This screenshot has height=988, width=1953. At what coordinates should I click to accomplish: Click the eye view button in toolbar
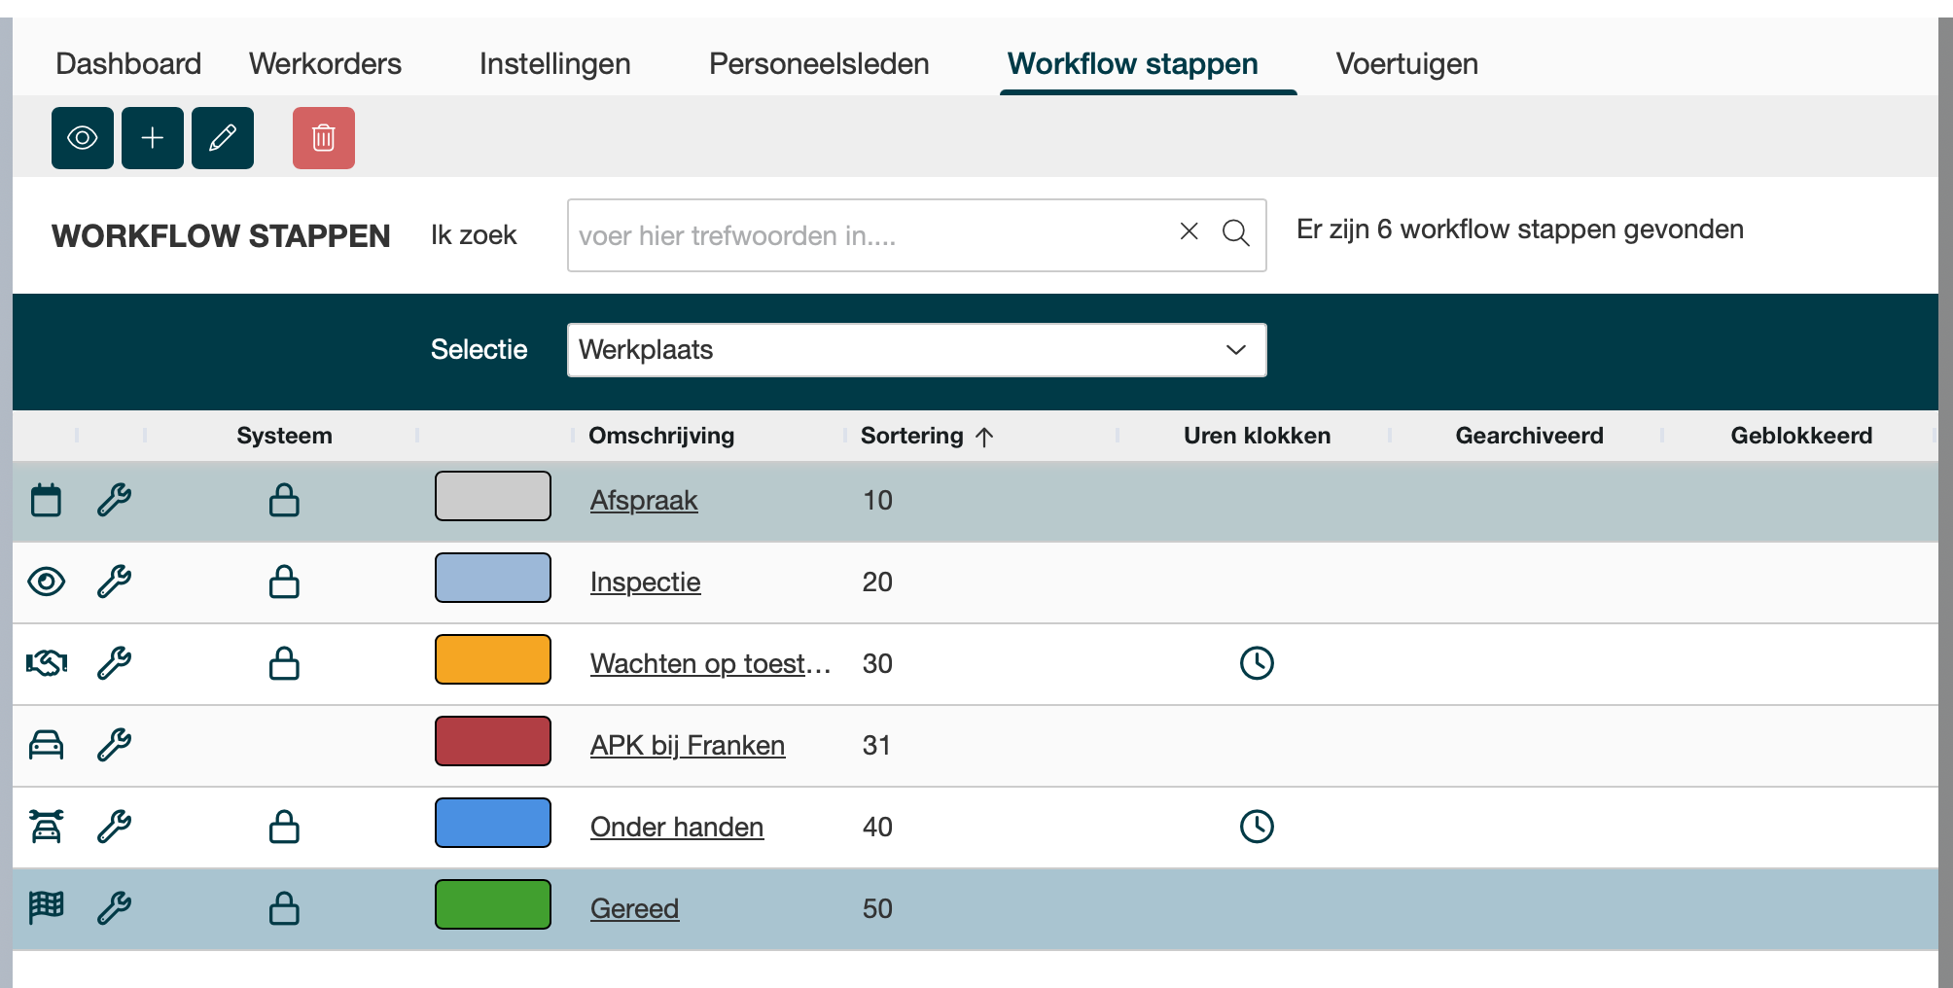[83, 138]
